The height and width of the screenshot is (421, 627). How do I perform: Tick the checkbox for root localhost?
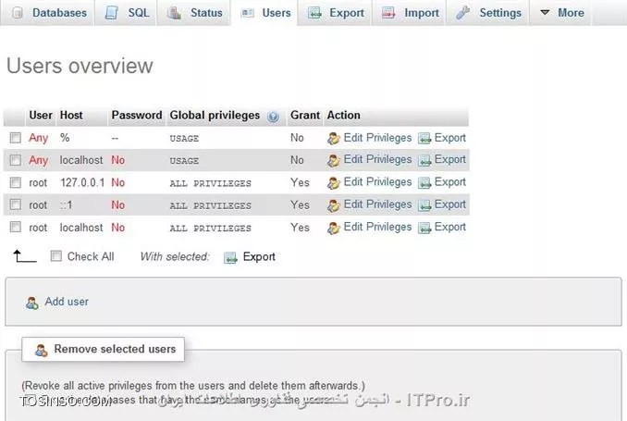click(x=15, y=227)
